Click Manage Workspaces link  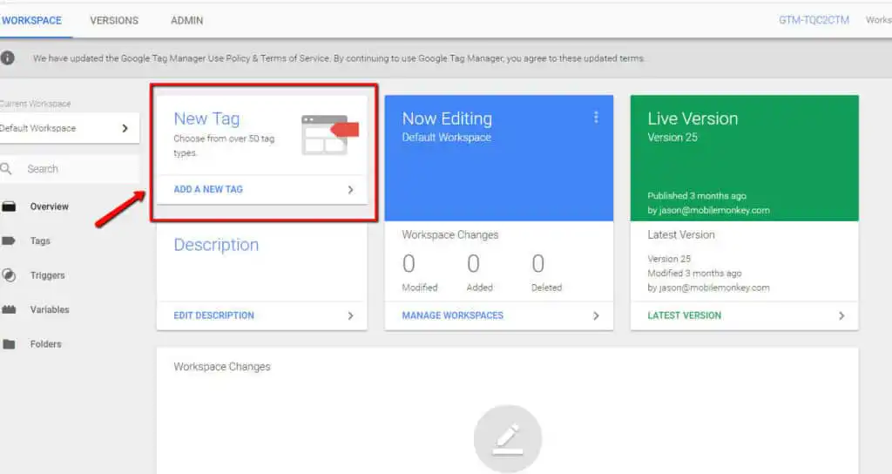pos(453,315)
